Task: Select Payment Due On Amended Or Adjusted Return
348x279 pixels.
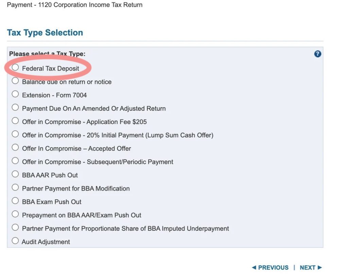Action: (15, 108)
